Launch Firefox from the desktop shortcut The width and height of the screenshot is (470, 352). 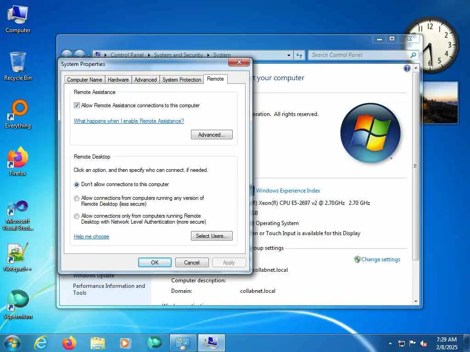point(18,161)
